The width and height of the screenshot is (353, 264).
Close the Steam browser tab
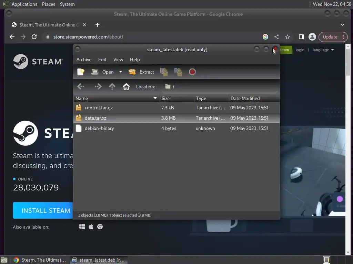pos(84,25)
